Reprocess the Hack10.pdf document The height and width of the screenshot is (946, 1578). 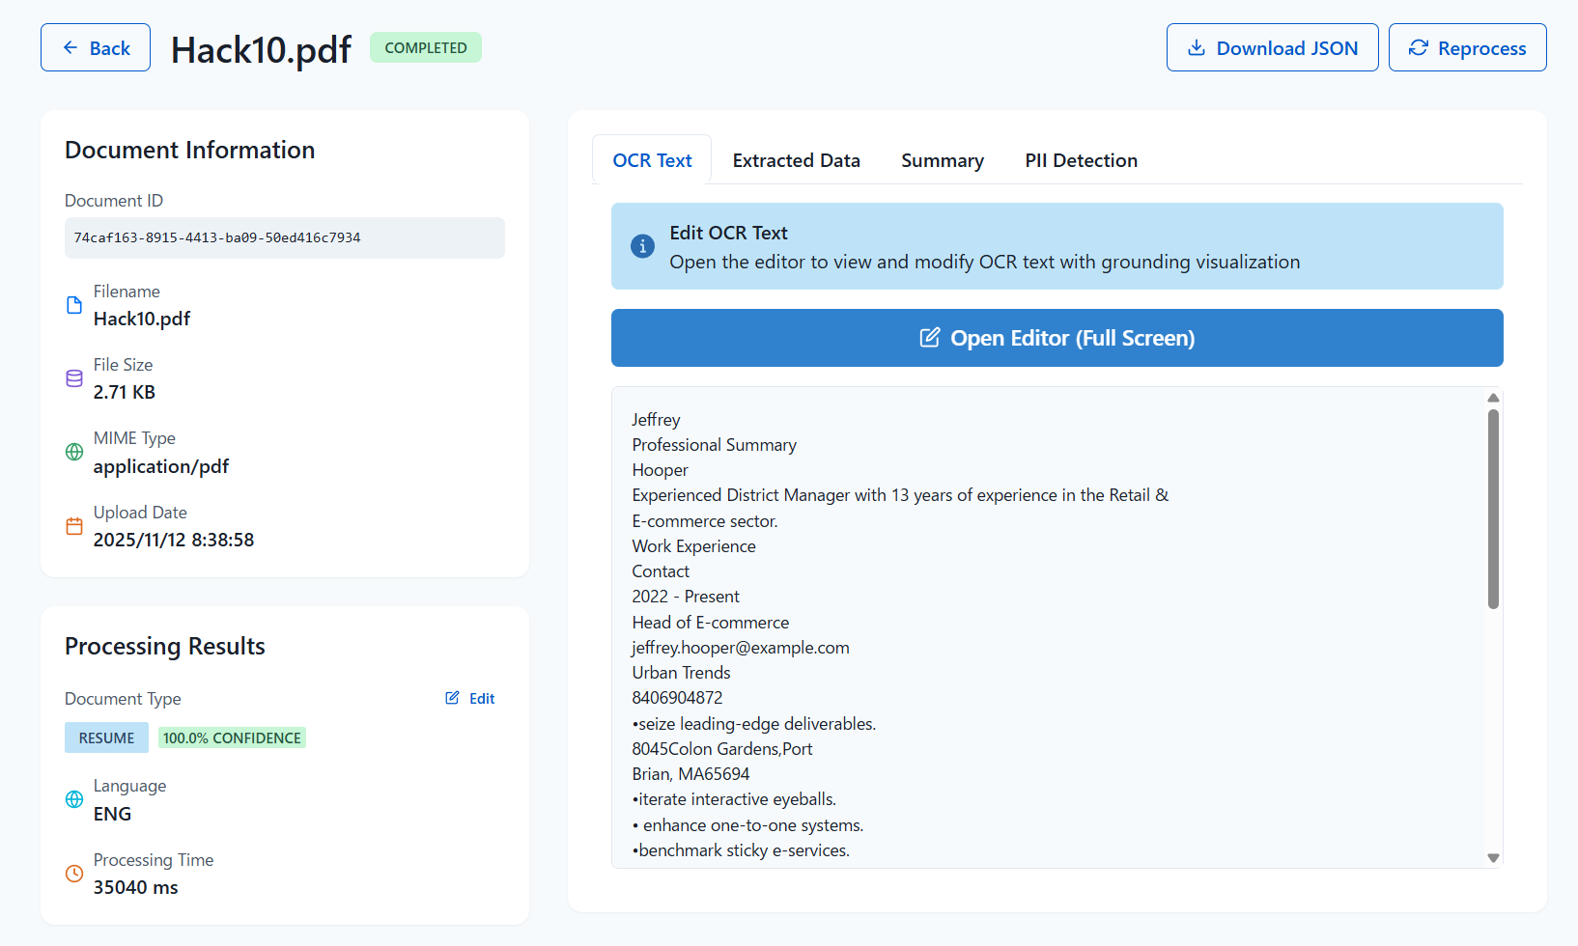(x=1467, y=47)
